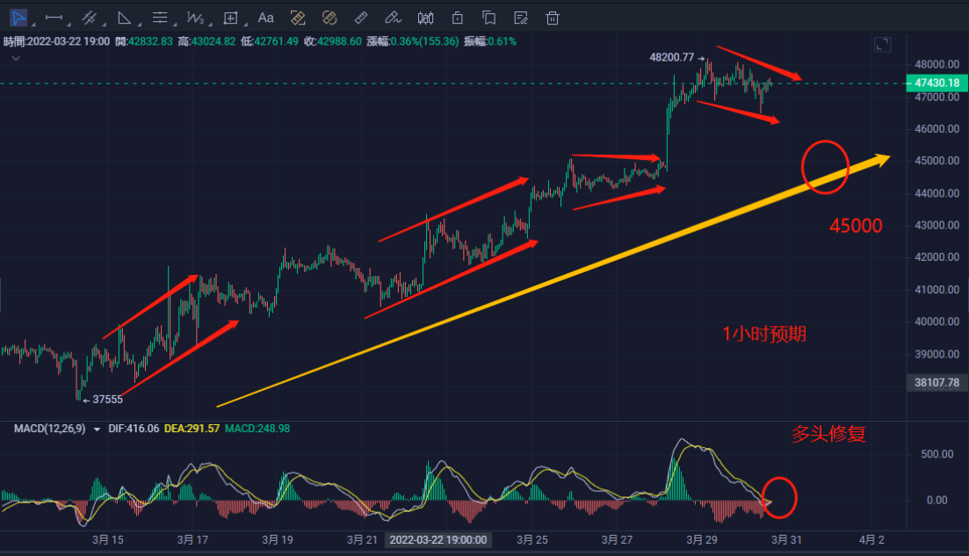The image size is (969, 556).
Task: Select the cursor pointer tool
Action: (x=18, y=18)
